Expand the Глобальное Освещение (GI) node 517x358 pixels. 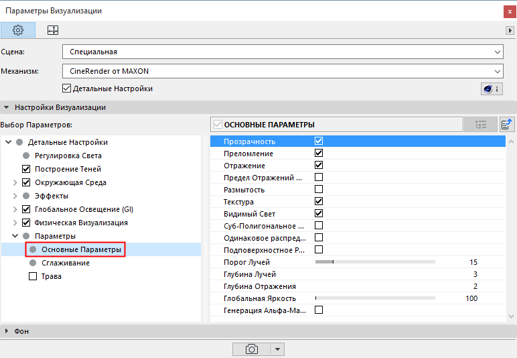tap(15, 209)
